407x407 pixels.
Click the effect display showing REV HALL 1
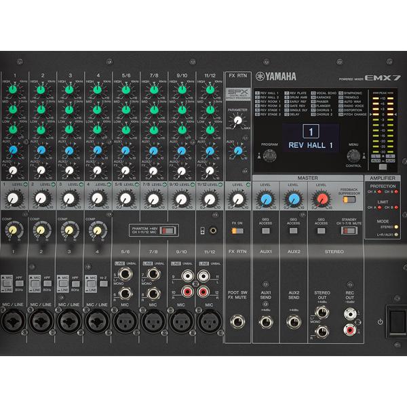point(311,138)
